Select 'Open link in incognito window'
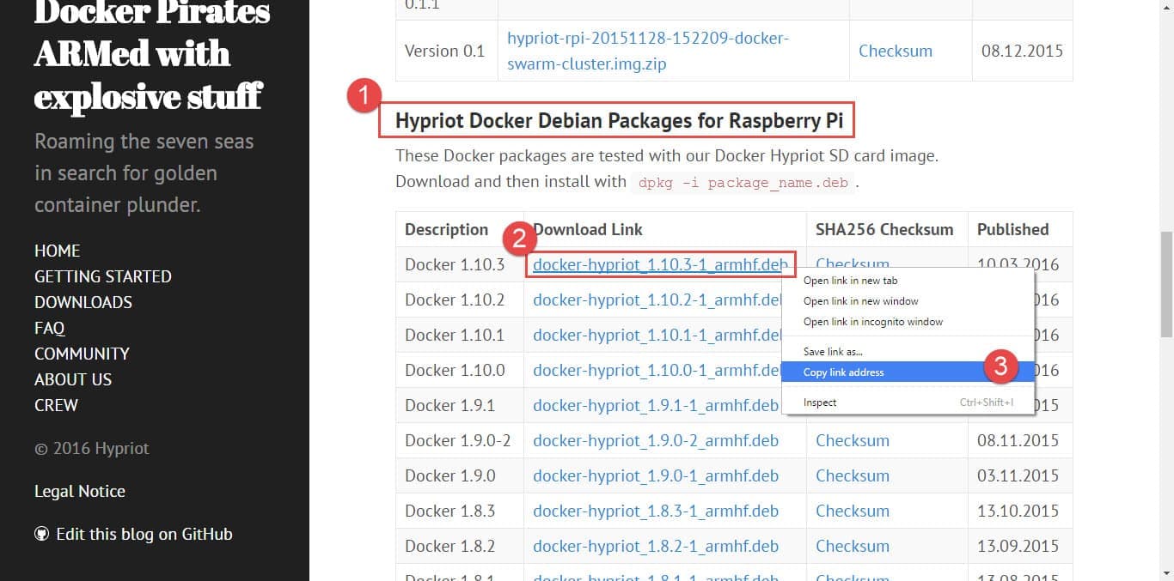Screen dimensions: 1174x581 [x=872, y=322]
